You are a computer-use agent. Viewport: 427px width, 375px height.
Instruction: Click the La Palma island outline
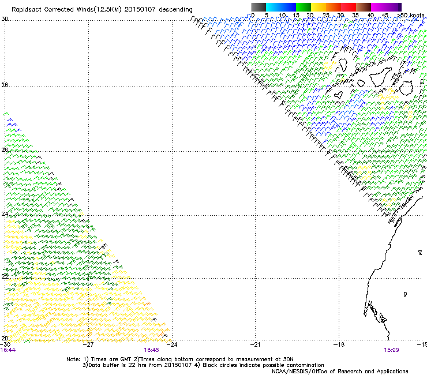pos(343,65)
